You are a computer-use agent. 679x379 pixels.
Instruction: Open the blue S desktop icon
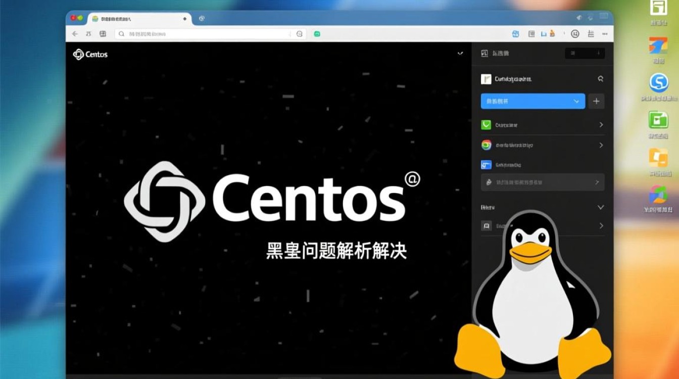[x=659, y=82]
